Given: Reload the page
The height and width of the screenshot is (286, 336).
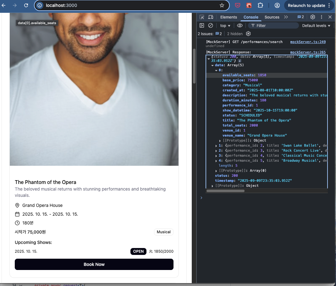Looking at the screenshot, I should click(x=26, y=5).
